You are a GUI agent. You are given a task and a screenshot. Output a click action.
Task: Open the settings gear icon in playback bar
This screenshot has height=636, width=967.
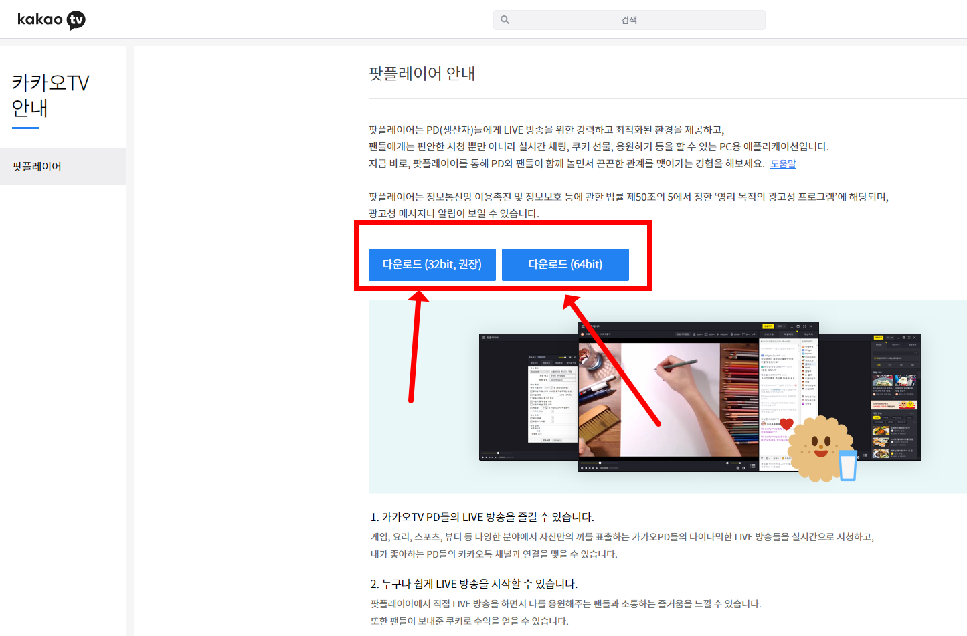(743, 468)
